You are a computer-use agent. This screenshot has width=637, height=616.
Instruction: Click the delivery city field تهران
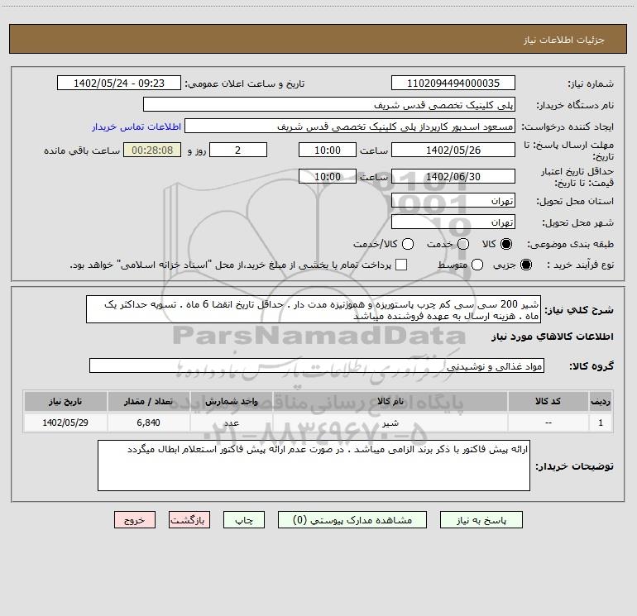point(453,222)
